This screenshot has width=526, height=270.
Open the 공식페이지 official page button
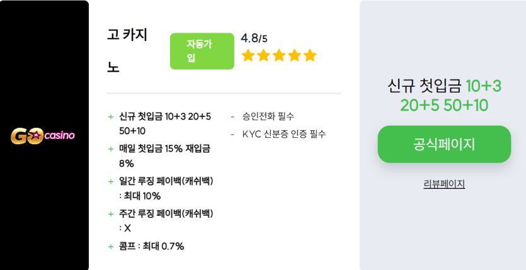(444, 144)
